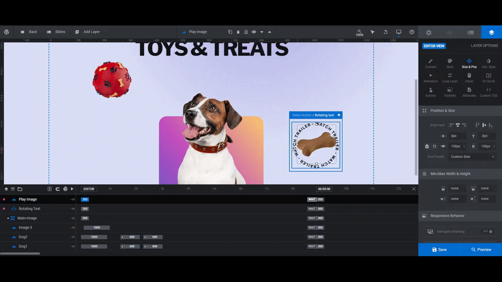Click the 00:09:00 timeline time marker
The image size is (502, 282).
point(324,189)
